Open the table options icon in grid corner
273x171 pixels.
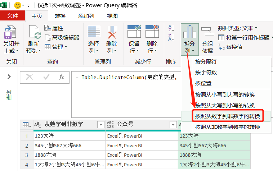coord(27,125)
